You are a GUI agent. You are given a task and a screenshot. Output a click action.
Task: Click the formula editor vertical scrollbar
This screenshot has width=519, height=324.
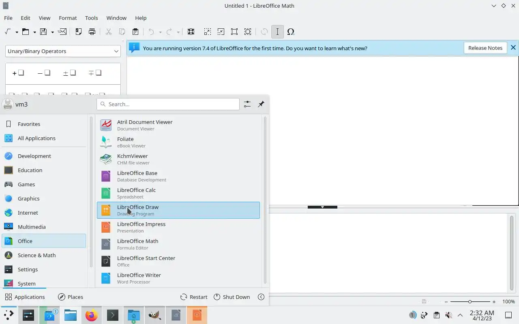click(x=512, y=252)
